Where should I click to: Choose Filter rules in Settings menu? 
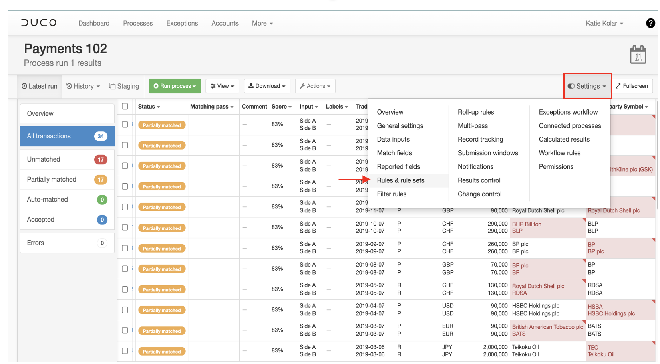pyautogui.click(x=392, y=194)
